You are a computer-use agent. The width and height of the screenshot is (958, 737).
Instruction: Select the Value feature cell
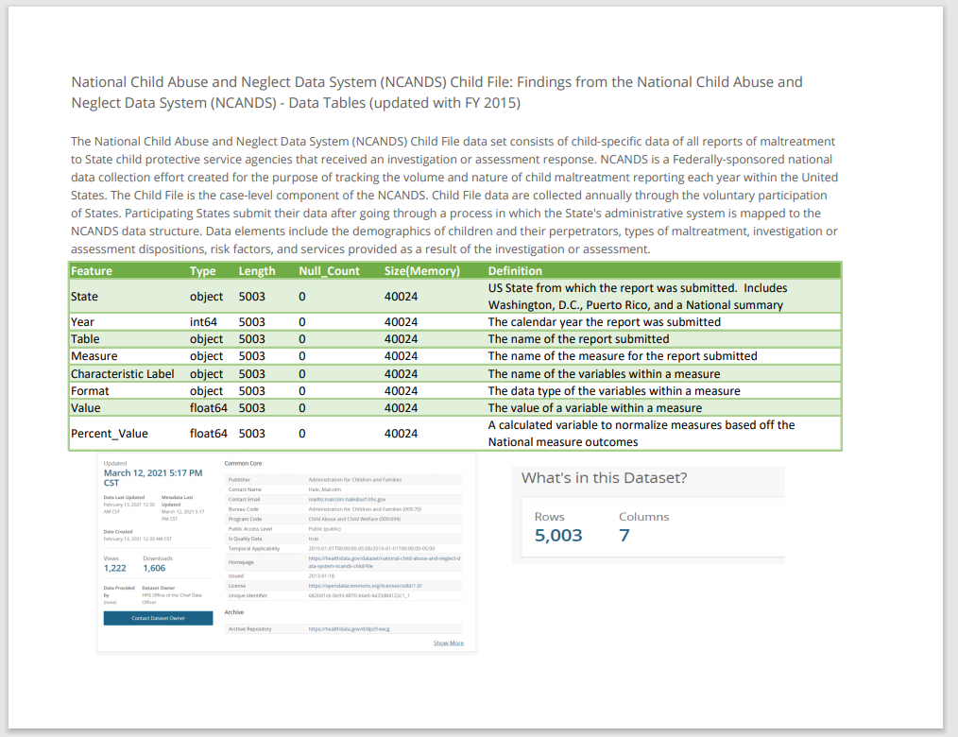pos(86,408)
